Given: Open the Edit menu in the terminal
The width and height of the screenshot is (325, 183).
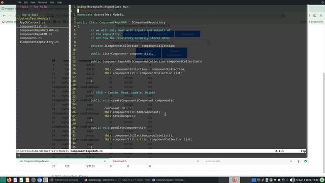Looking at the screenshot, I should pos(26,2).
